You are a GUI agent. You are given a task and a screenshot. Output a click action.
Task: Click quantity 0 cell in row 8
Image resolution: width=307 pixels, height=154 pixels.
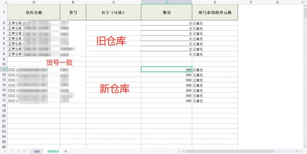tap(167, 54)
